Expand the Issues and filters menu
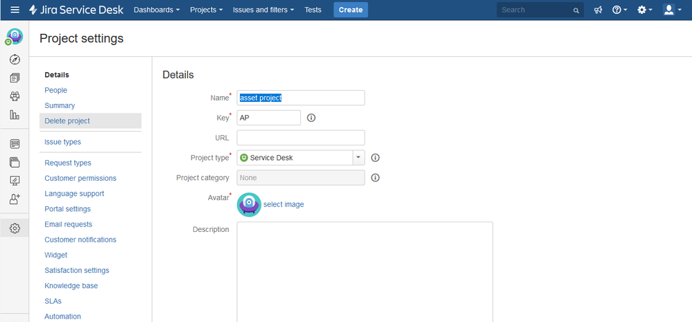This screenshot has width=692, height=322. [x=263, y=10]
